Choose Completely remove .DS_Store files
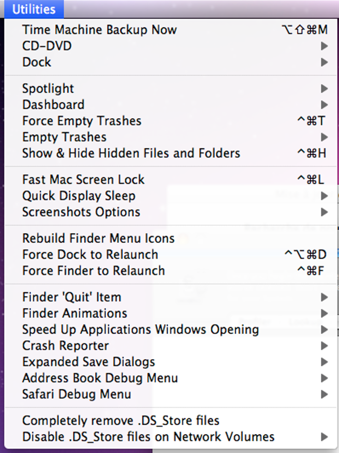This screenshot has height=453, width=339. [171, 421]
